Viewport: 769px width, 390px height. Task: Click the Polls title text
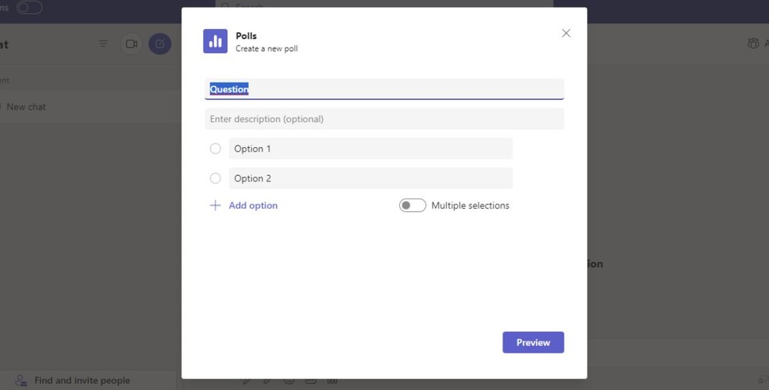246,36
